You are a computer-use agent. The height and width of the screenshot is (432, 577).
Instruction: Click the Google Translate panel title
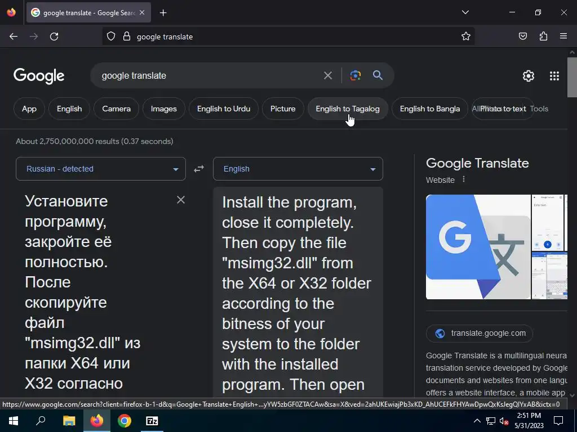pyautogui.click(x=477, y=163)
